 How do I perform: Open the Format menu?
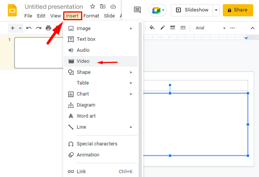click(x=91, y=16)
